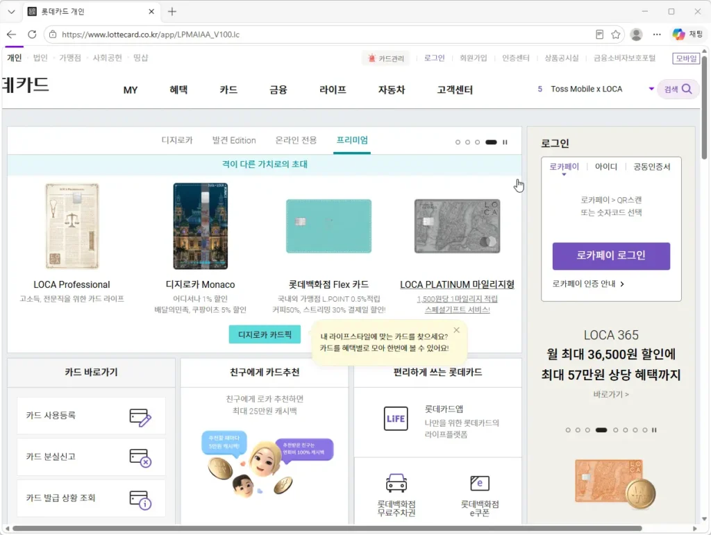Click the 롯데백화점 무료주차권 car icon
Image resolution: width=711 pixels, height=535 pixels.
coord(396,484)
